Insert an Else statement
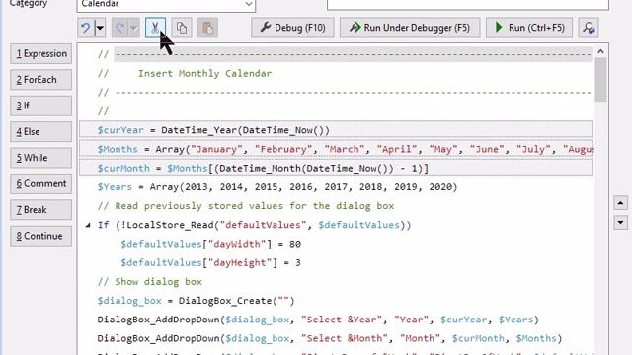Viewport: 632px width, 355px height. point(41,132)
